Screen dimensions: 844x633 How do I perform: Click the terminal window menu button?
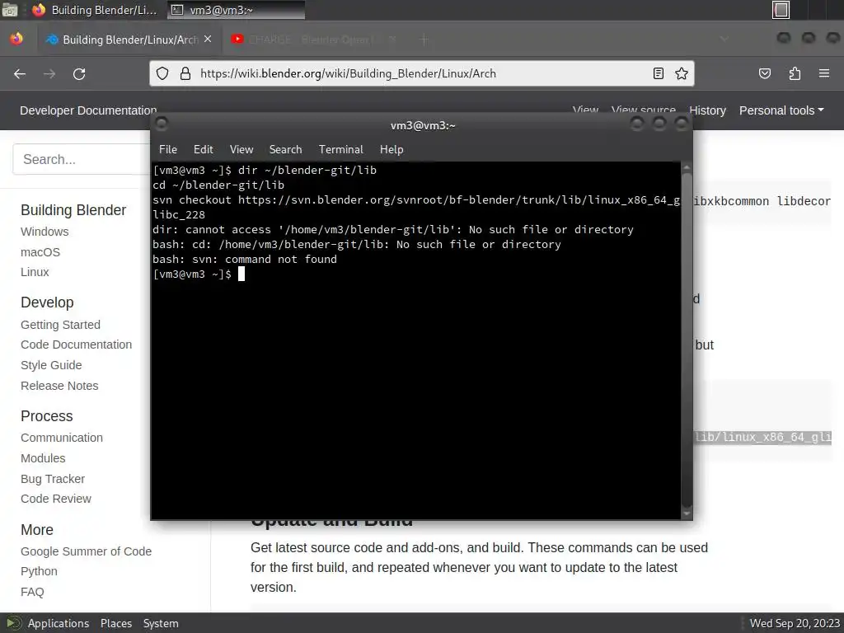coord(161,125)
